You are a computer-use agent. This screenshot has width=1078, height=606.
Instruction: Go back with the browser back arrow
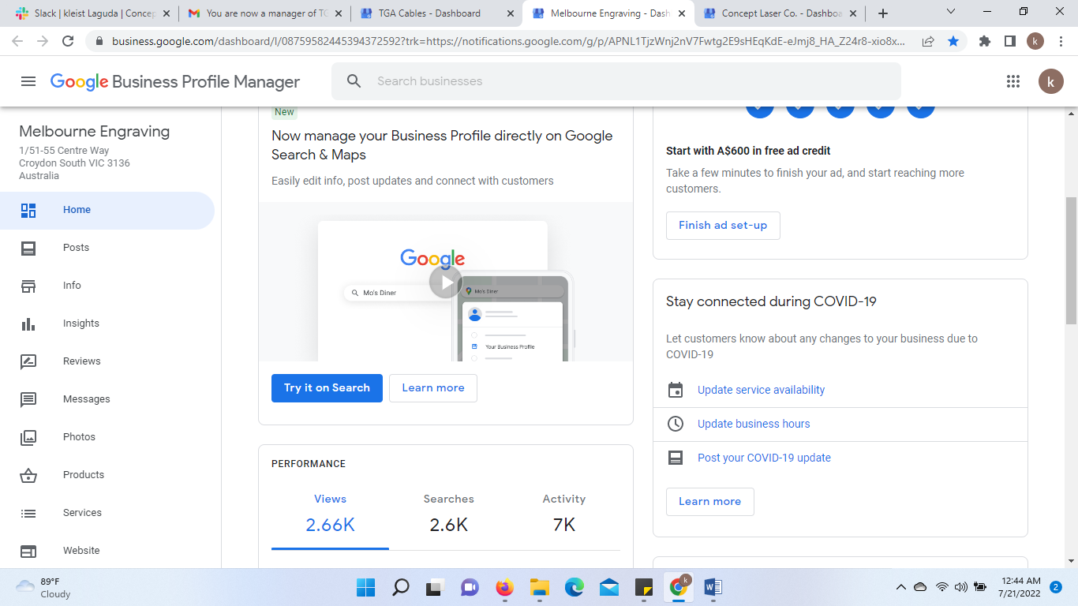[x=18, y=41]
